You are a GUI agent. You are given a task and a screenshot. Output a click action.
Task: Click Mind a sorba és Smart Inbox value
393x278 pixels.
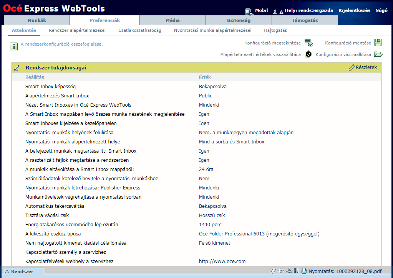[x=232, y=141]
